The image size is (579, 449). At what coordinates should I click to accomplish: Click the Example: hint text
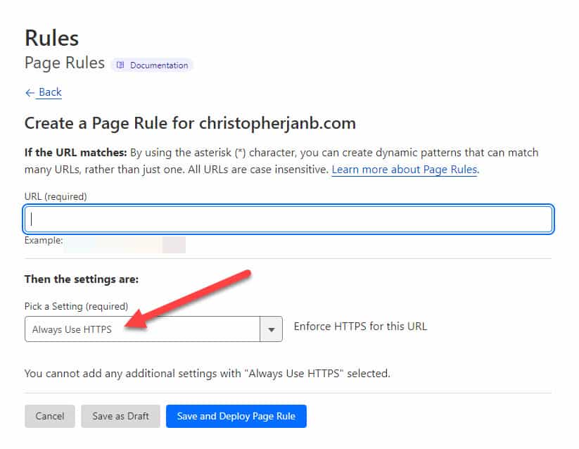(44, 241)
